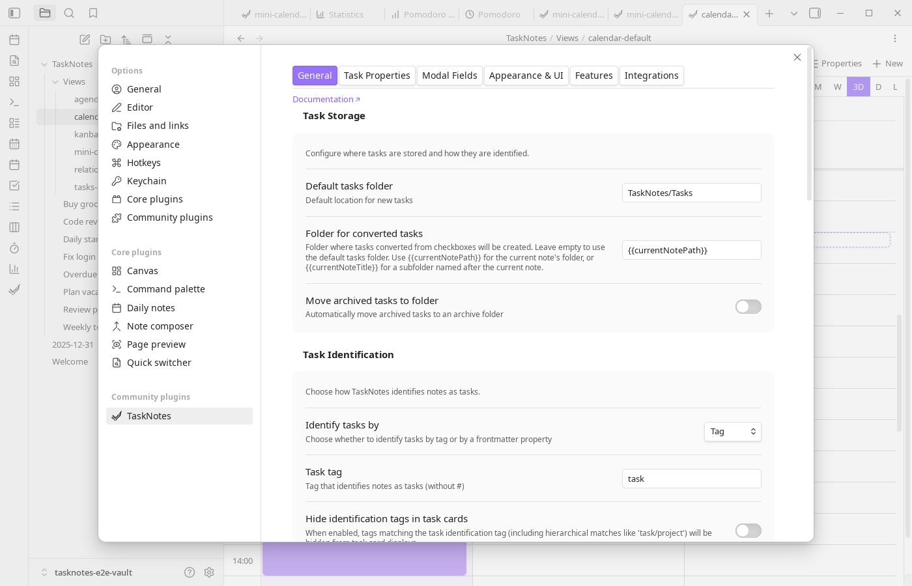Open the kanban board columns icon in the ribbon
This screenshot has height=586, width=912.
[x=14, y=227]
